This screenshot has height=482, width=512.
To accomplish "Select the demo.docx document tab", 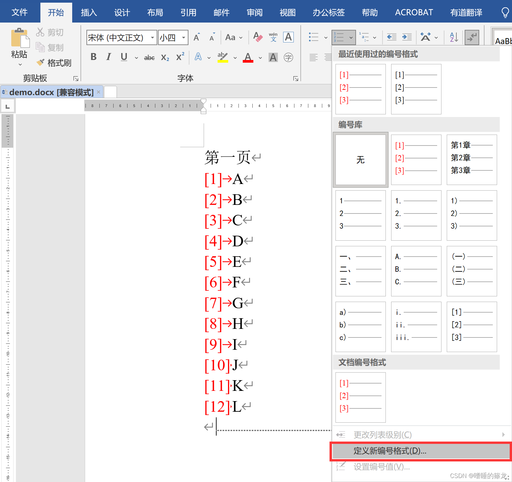I will [51, 92].
